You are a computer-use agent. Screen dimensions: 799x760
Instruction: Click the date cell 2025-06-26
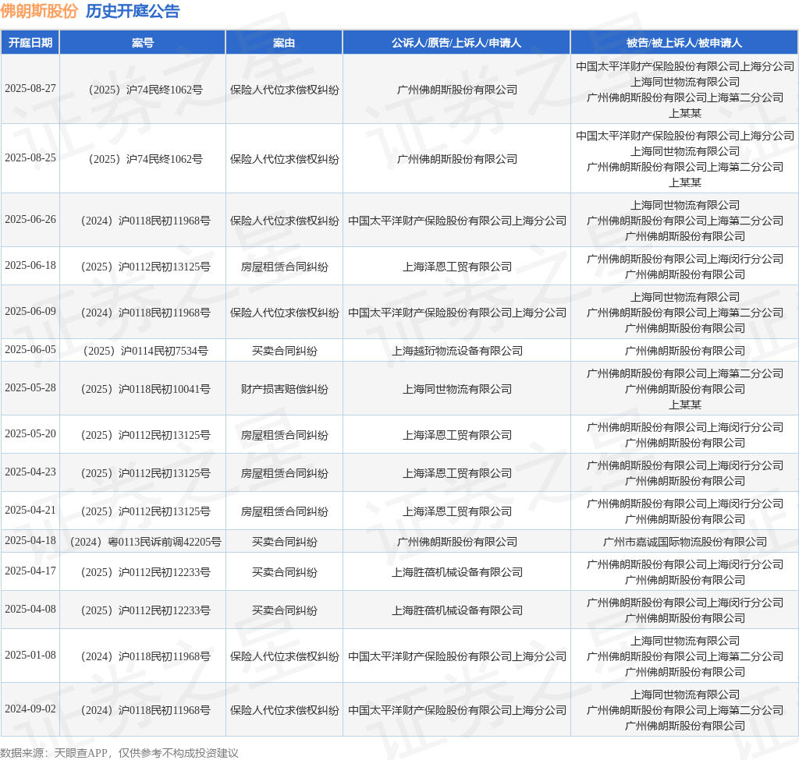point(30,219)
